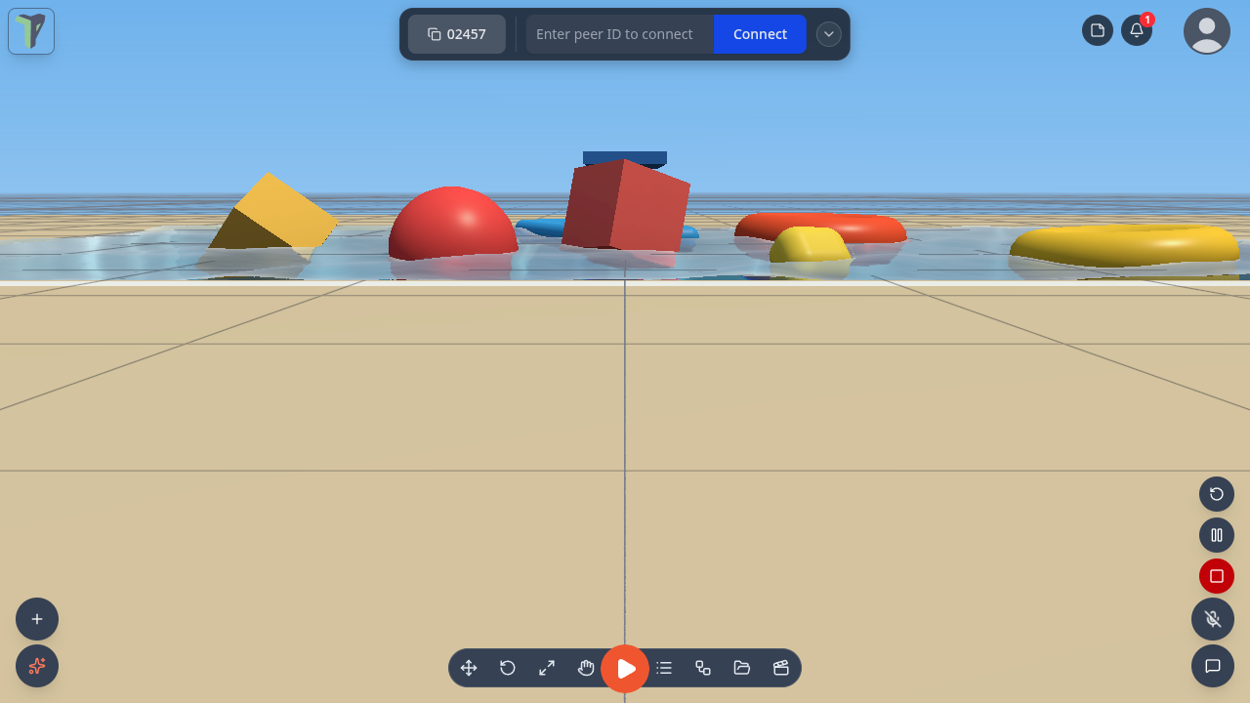The image size is (1250, 703).
Task: Reset the simulation with the right-side reset icon
Action: pyautogui.click(x=1217, y=494)
